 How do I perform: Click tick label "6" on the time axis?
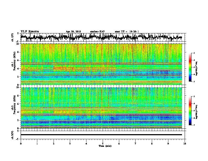(x=119, y=144)
